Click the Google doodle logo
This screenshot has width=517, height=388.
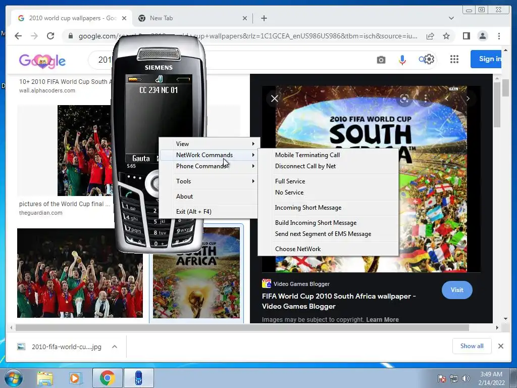point(42,61)
